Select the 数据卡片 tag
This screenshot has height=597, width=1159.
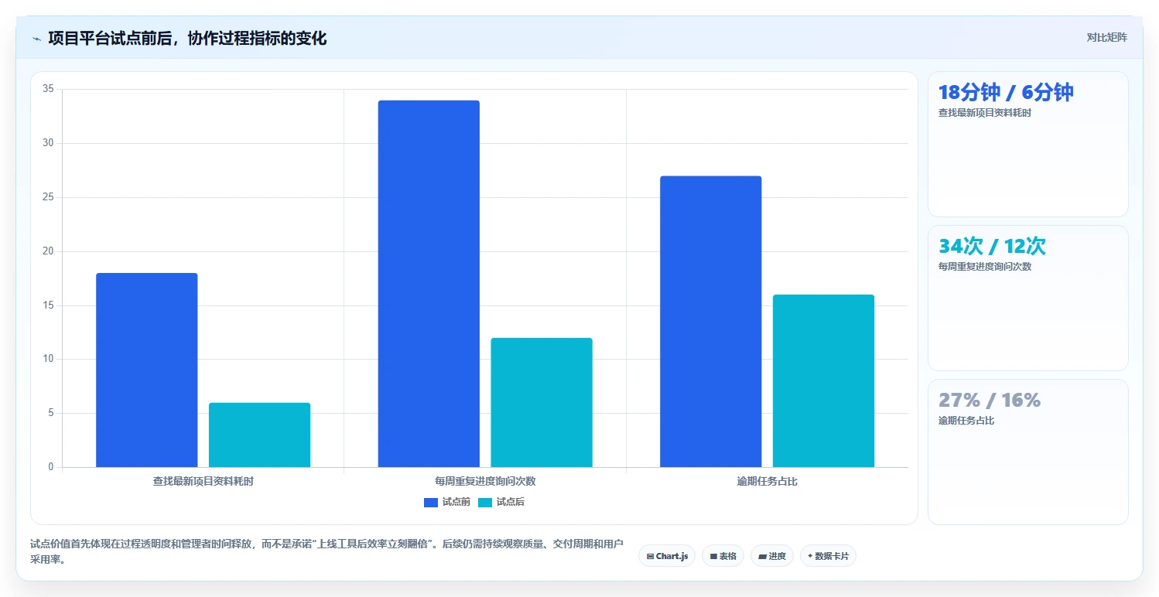828,556
